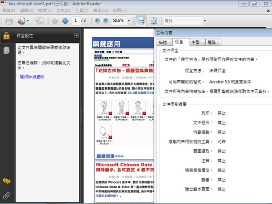The height and width of the screenshot is (204, 272).
Task: Open the 工具(T) menu
Action: point(82,10)
